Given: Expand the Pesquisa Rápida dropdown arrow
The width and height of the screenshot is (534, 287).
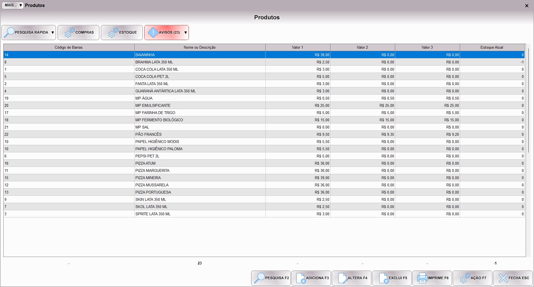Looking at the screenshot, I should pyautogui.click(x=53, y=33).
